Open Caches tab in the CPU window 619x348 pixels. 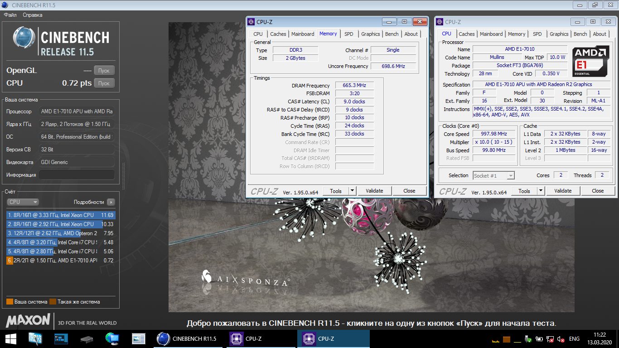pos(466,34)
